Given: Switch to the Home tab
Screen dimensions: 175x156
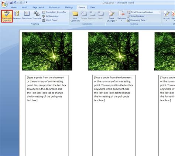Looking at the screenshot, I should 14,7.
